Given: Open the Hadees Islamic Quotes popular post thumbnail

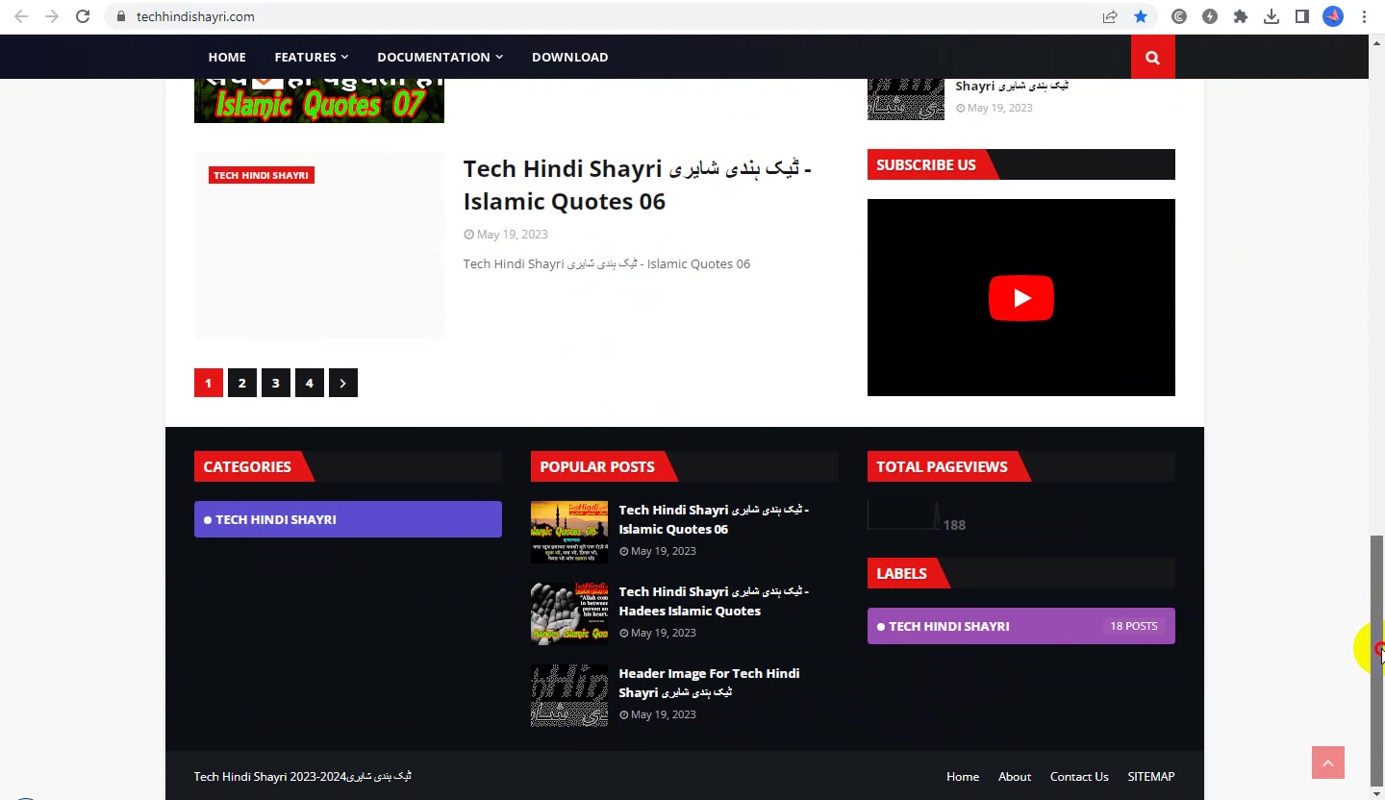Looking at the screenshot, I should coord(569,613).
